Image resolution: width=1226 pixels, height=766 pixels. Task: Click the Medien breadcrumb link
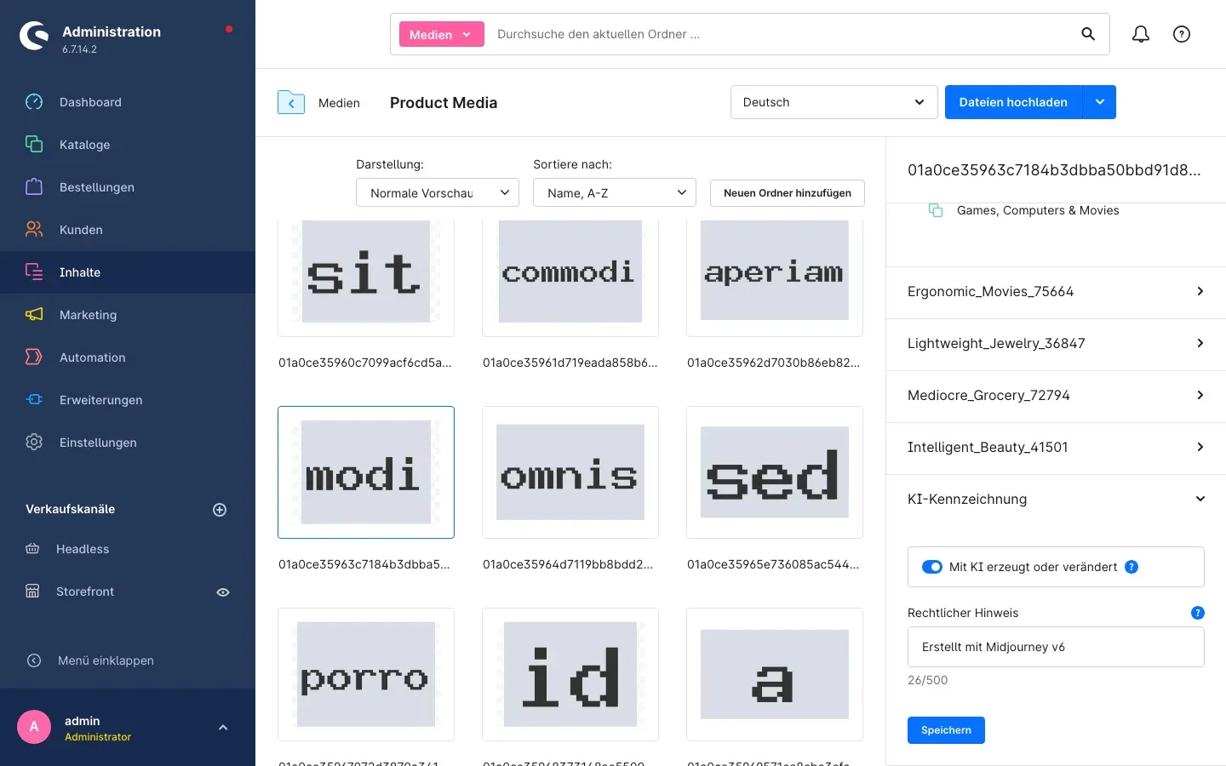click(x=339, y=103)
